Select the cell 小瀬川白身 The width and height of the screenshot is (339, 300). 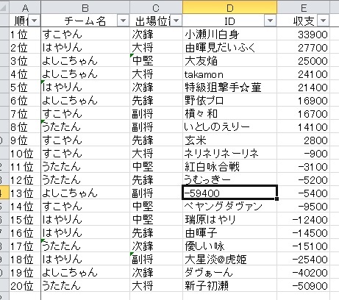point(229,35)
